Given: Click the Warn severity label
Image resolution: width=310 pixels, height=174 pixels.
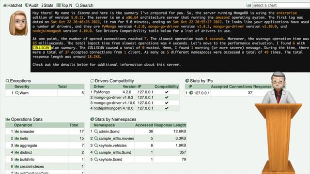Looking at the screenshot, I should (x=24, y=93).
